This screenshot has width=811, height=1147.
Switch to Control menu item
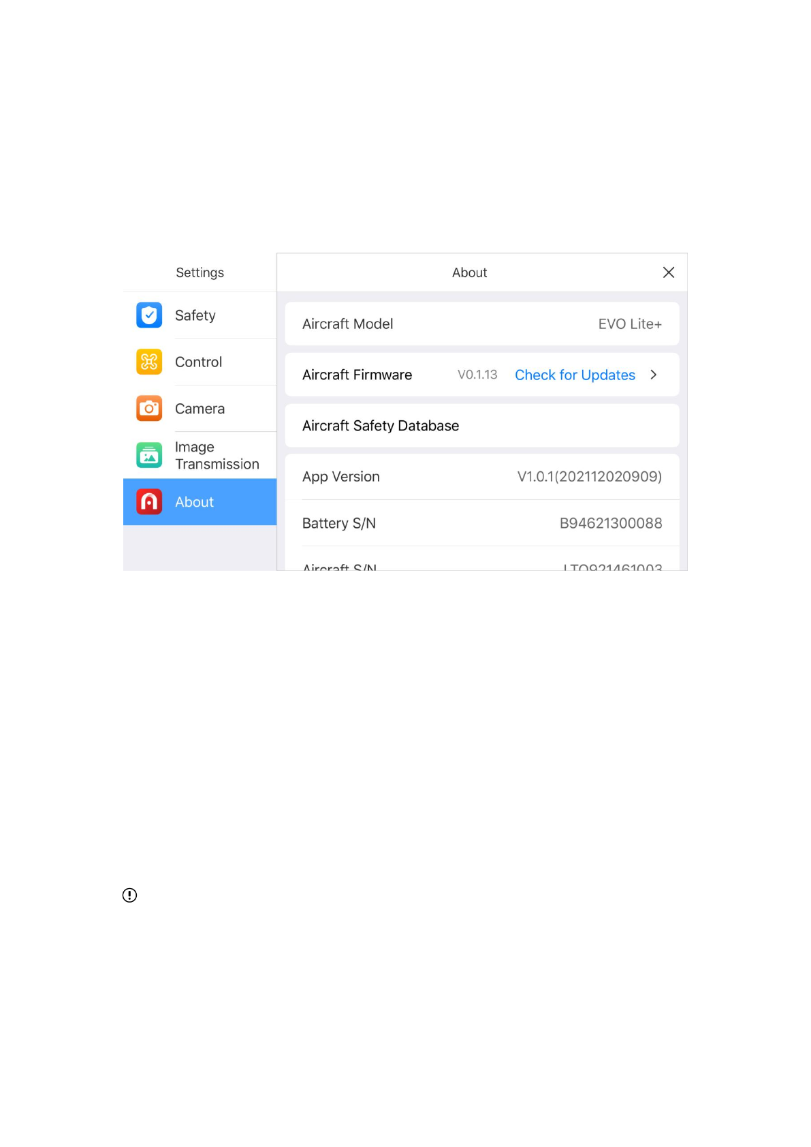point(200,362)
